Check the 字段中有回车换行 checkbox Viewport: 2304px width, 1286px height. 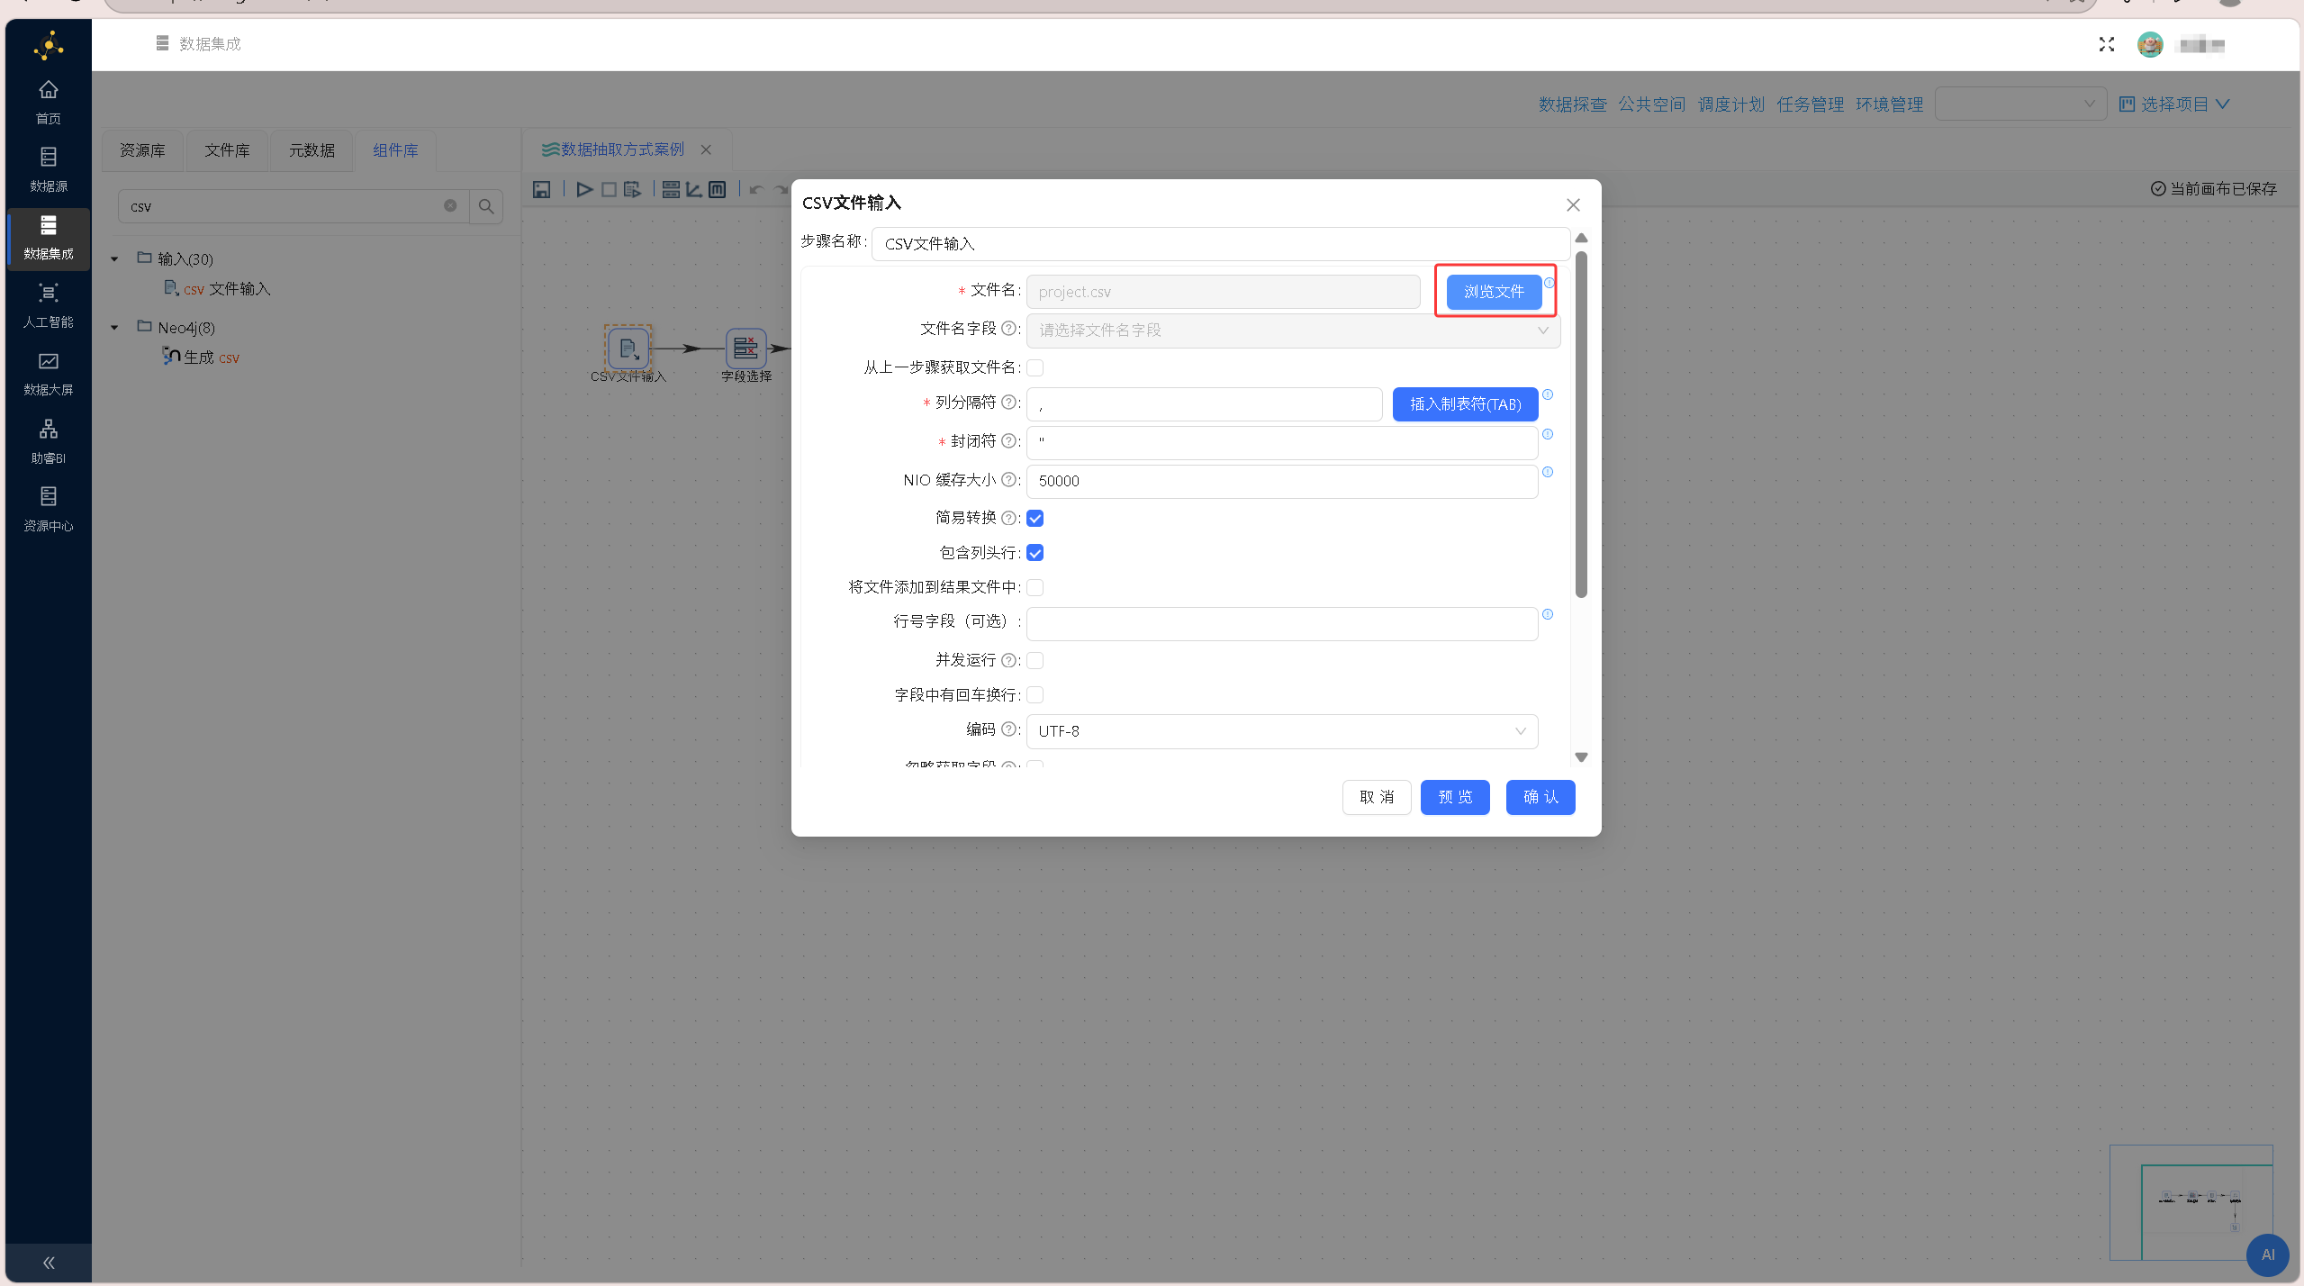click(1035, 694)
